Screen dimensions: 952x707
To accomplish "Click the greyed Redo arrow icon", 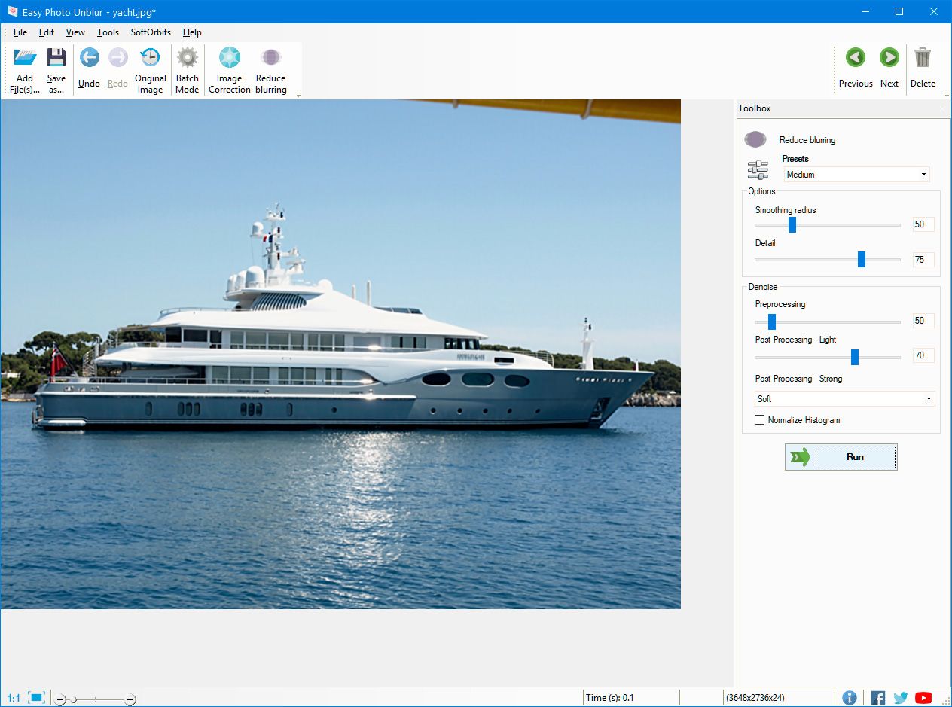I will click(x=117, y=57).
